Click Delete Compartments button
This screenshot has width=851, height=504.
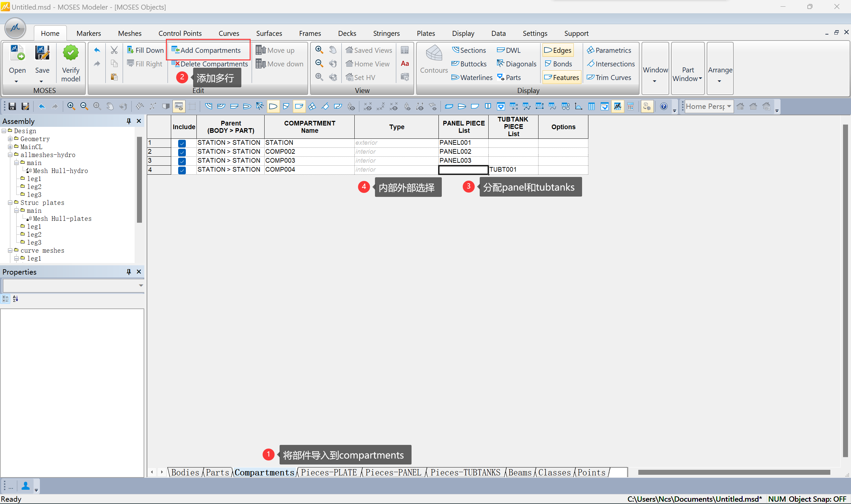210,64
